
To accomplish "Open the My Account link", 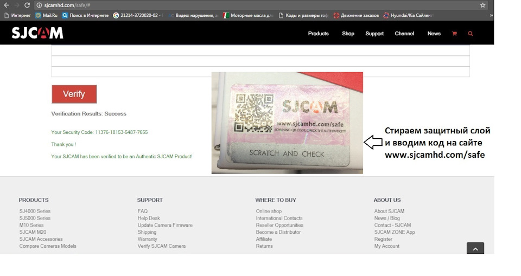I will 387,246.
